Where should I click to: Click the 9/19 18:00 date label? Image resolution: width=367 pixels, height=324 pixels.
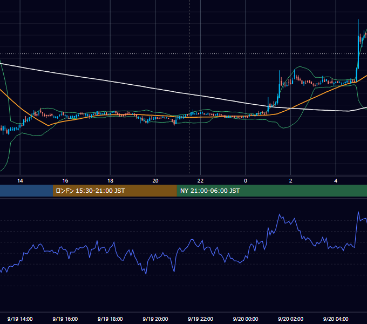click(x=110, y=319)
